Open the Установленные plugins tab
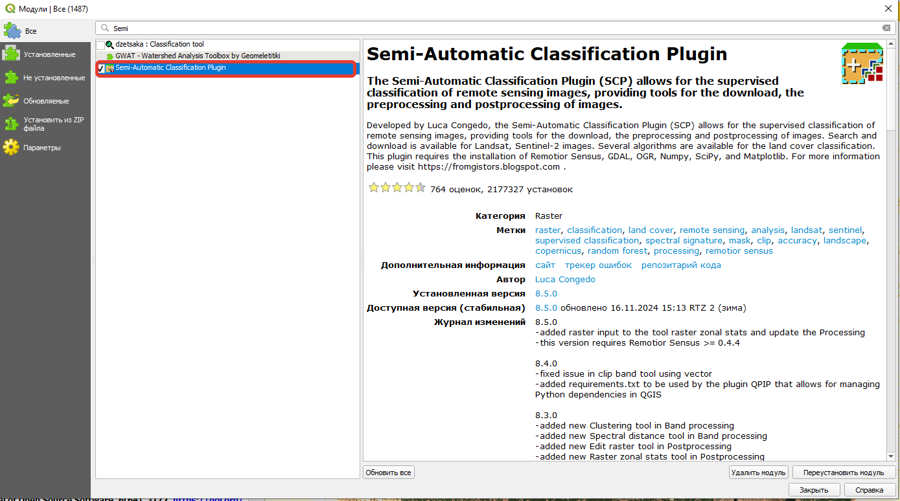Screen dimensions: 900x501 [x=45, y=54]
